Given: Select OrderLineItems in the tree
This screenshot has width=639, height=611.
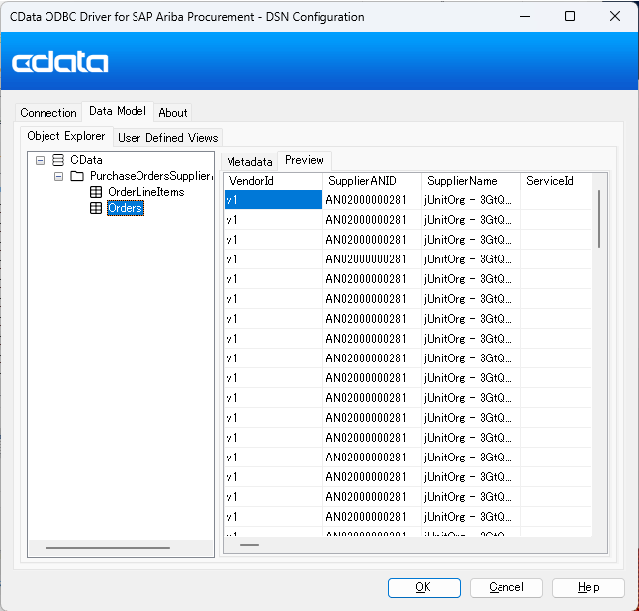Looking at the screenshot, I should coord(145,192).
